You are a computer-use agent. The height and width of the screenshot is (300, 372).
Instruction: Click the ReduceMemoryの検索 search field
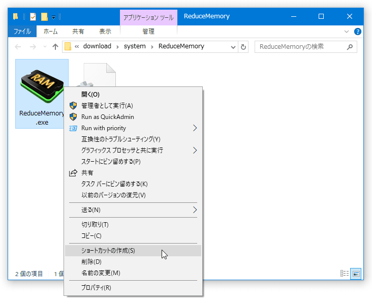(x=305, y=47)
